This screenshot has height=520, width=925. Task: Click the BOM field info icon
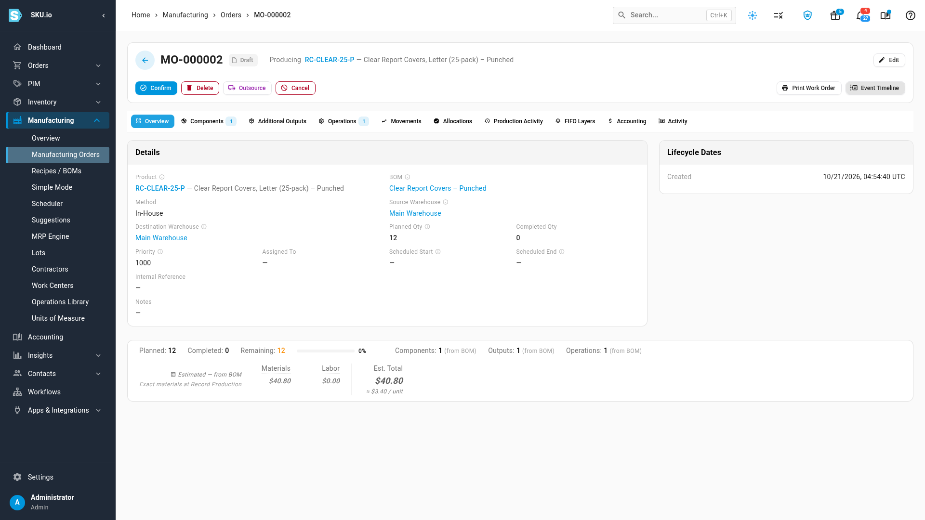tap(408, 177)
